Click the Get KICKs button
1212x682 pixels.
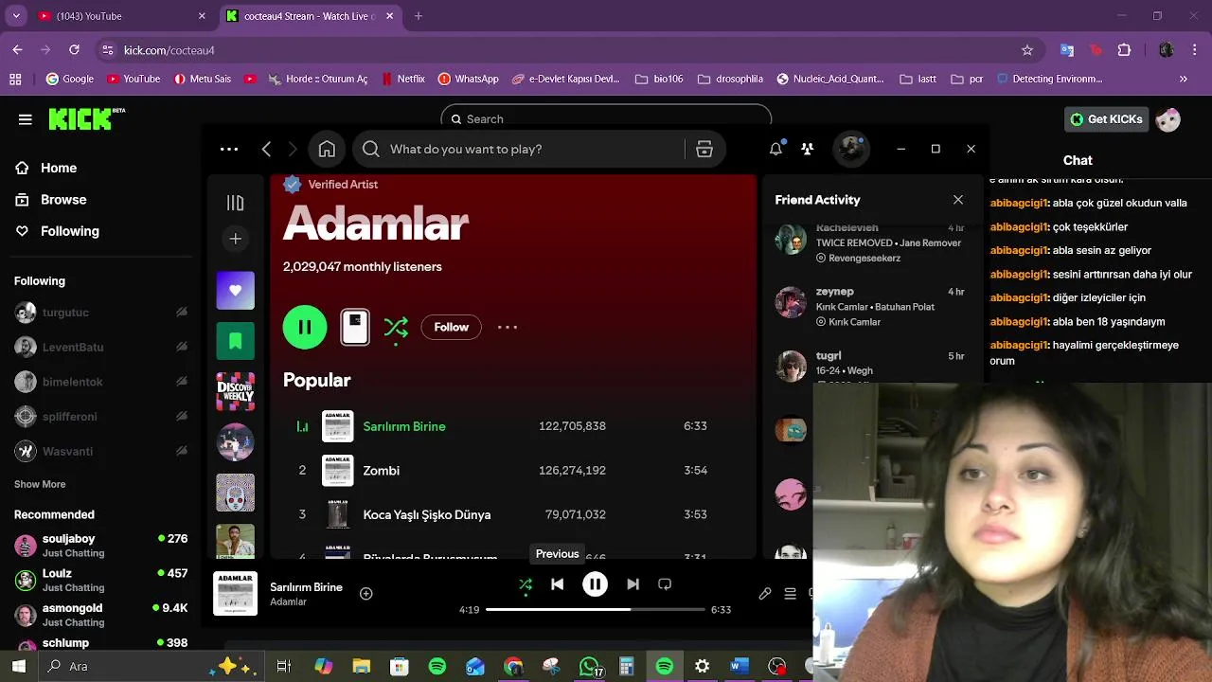pos(1106,119)
